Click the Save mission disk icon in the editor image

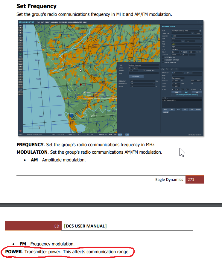(20, 33)
